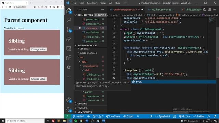219x123 pixels.
Task: Open the Accounts menu in VS Code
Action: [x=69, y=100]
